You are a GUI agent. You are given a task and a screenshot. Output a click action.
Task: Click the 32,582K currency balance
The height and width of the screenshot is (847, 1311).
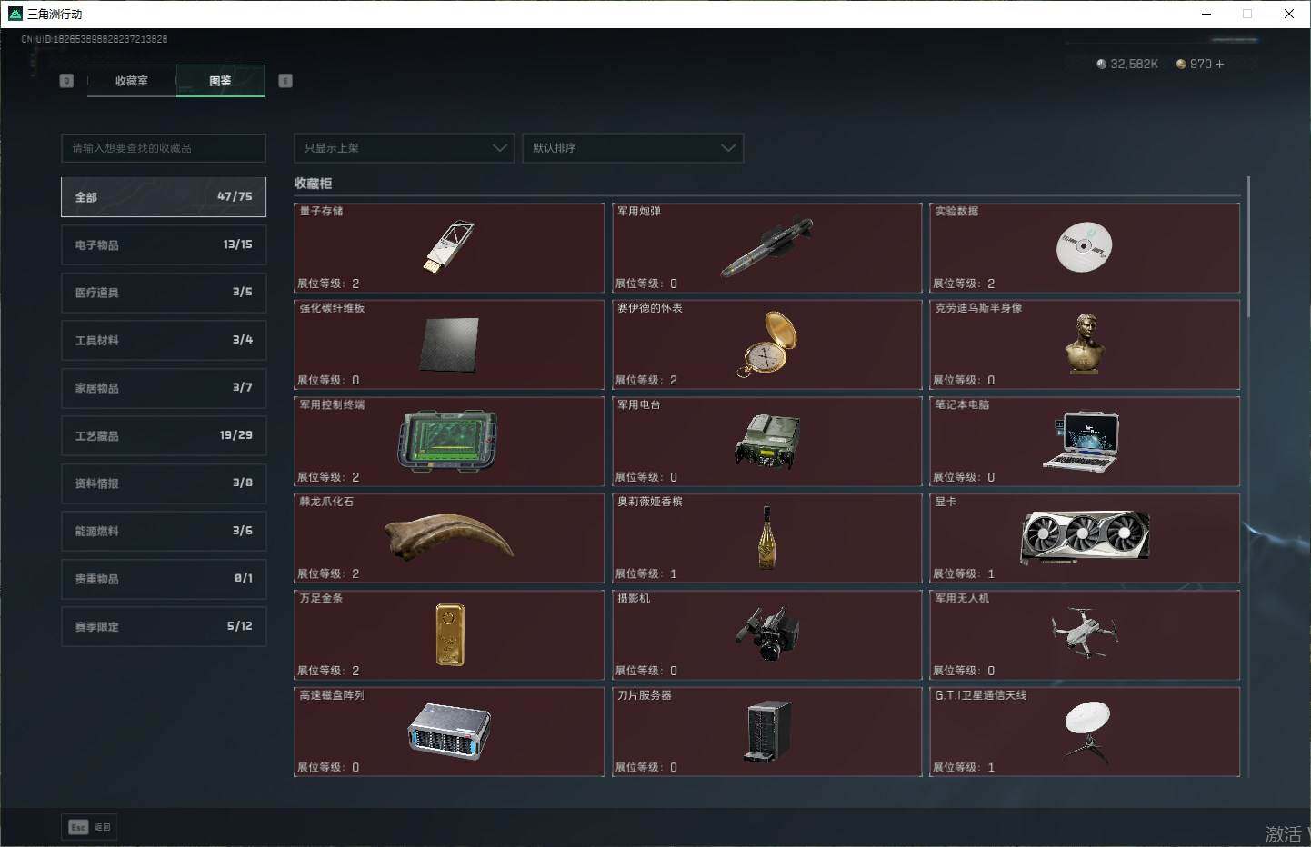(1127, 64)
